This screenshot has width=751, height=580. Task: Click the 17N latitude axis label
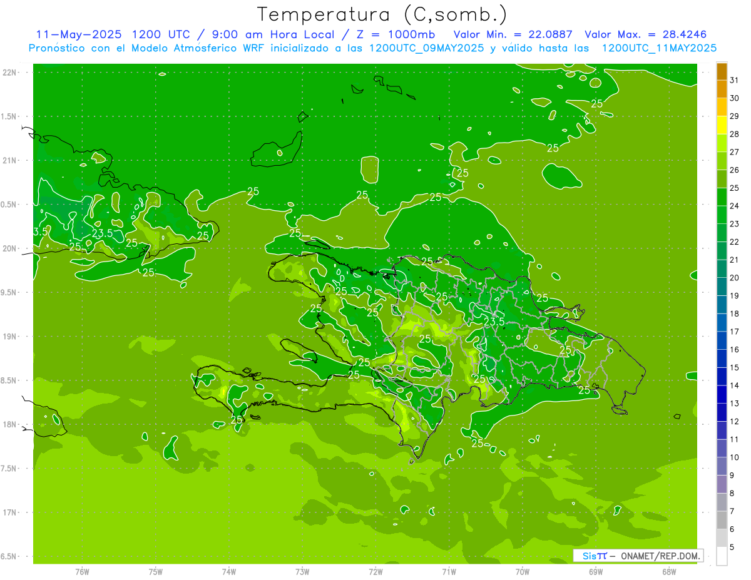(9, 512)
